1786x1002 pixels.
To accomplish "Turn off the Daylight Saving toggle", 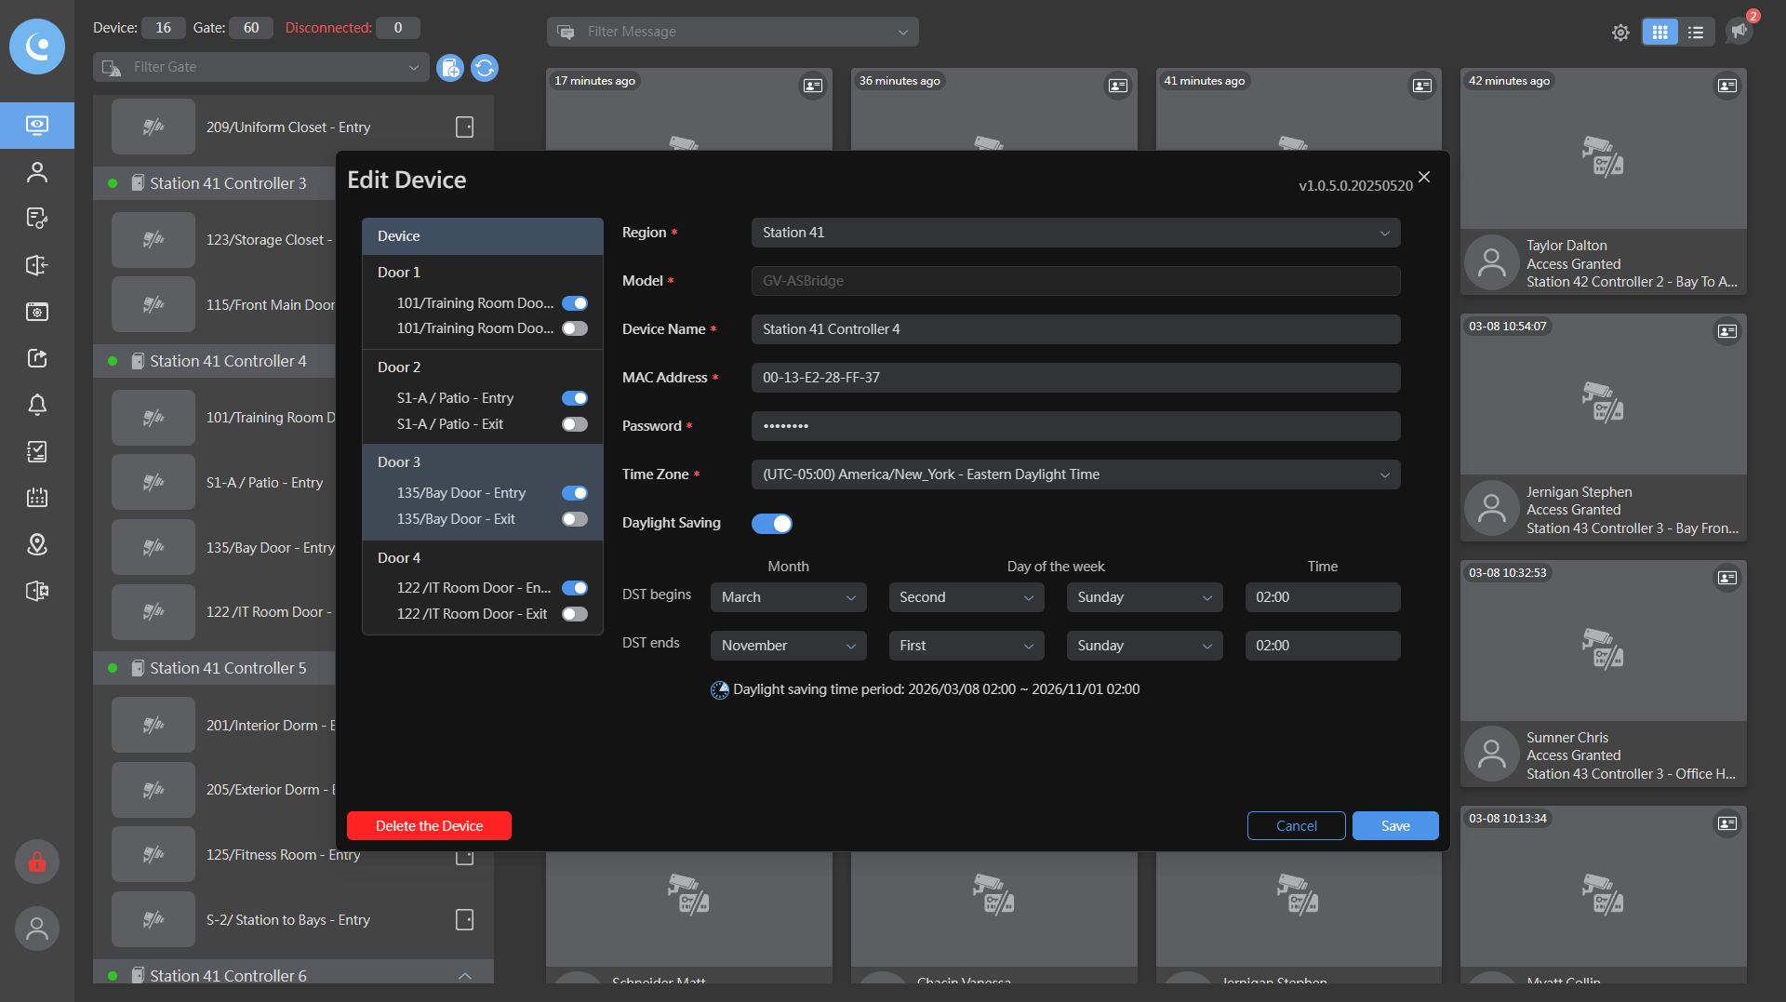I will pyautogui.click(x=771, y=524).
